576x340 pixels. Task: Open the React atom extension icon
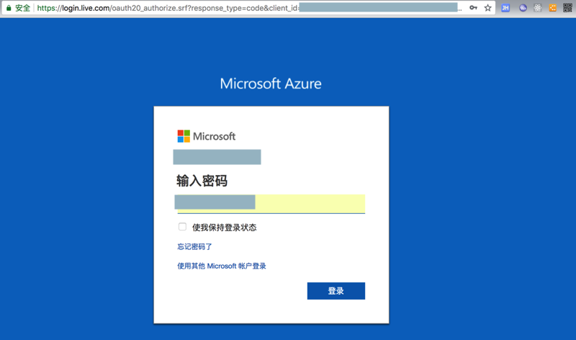[537, 8]
